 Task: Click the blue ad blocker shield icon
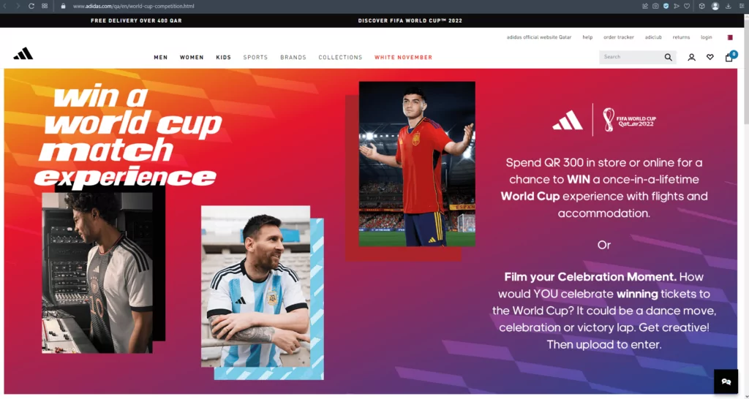(666, 6)
